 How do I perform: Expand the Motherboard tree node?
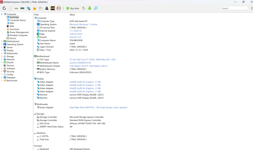(x=2, y=41)
